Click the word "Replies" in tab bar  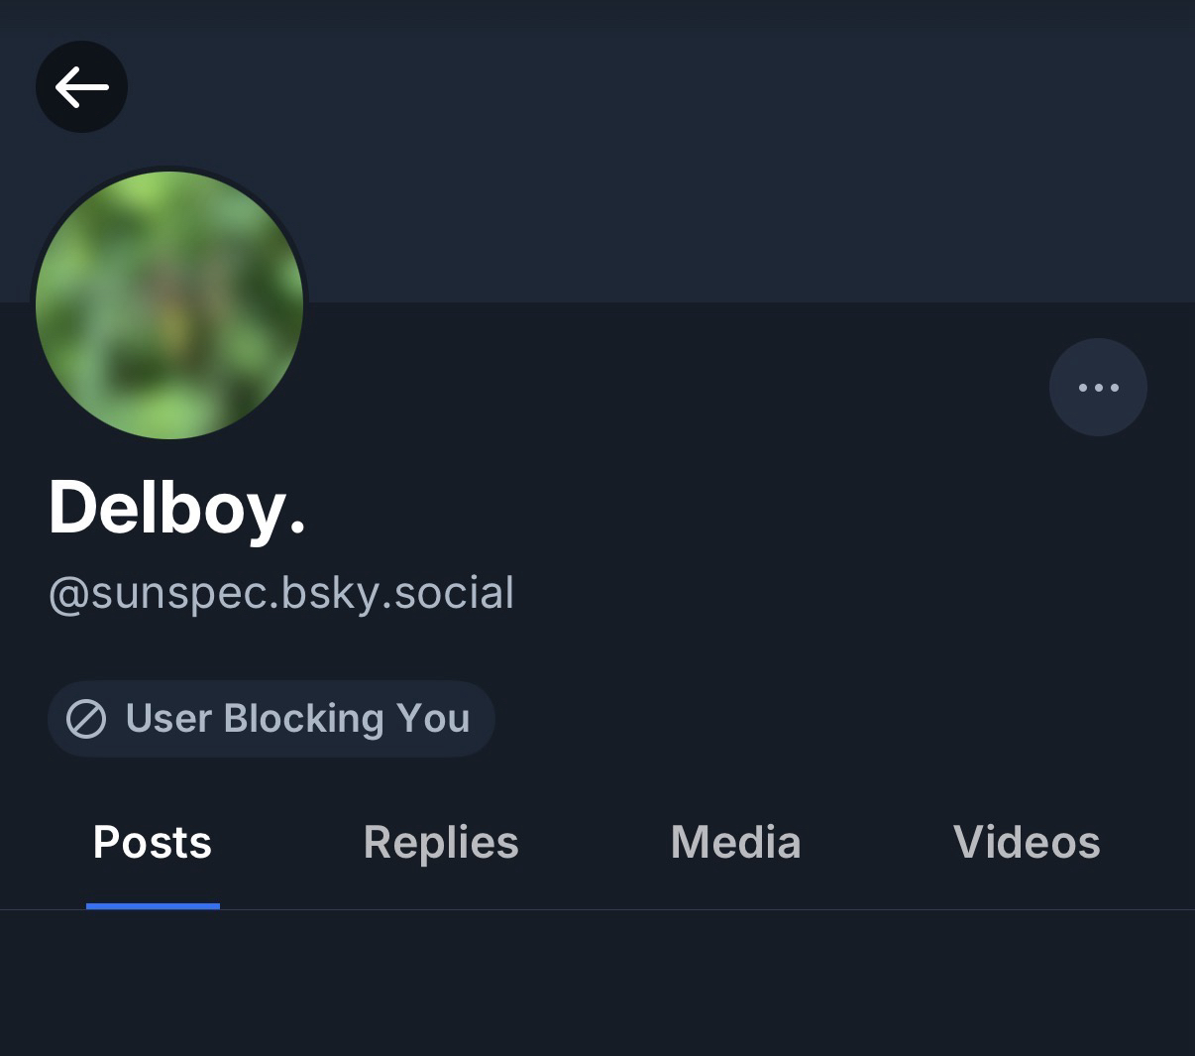click(x=441, y=843)
